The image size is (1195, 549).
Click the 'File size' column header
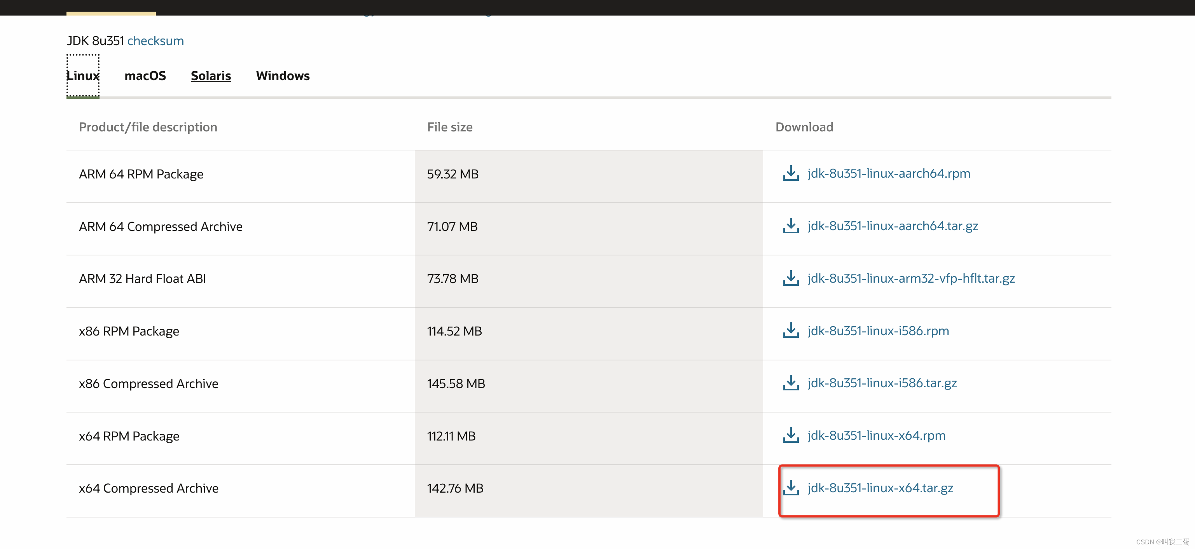tap(450, 127)
